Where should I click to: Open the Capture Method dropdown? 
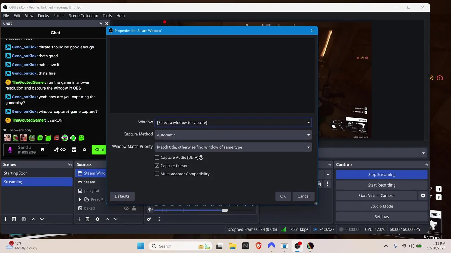click(233, 135)
